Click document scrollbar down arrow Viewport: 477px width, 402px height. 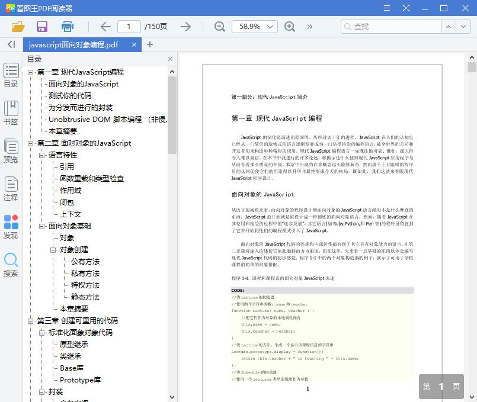pos(472,397)
